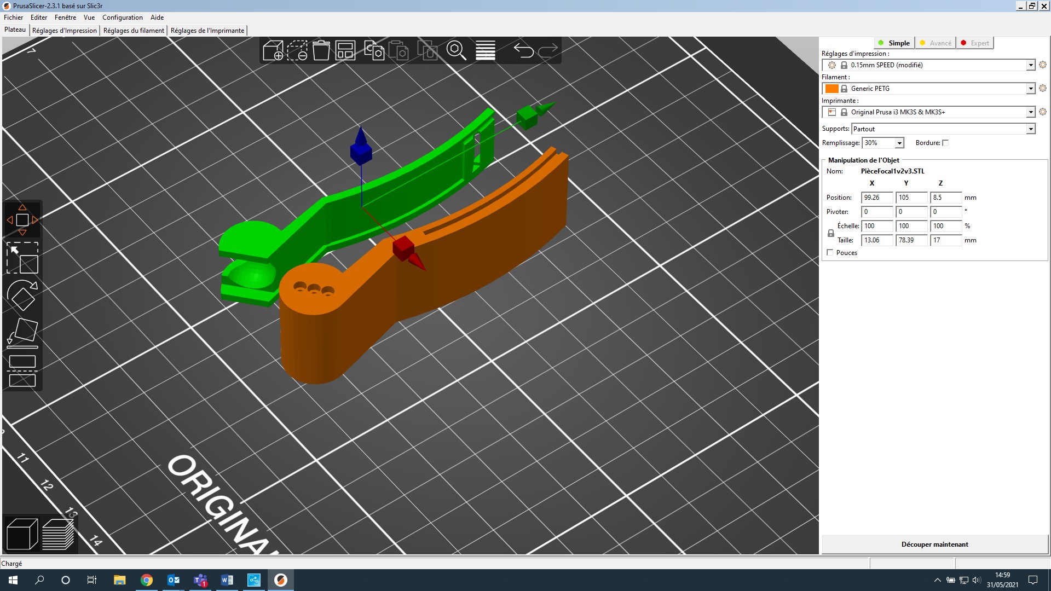1051x591 pixels.
Task: Open the Filament dropdown showing Generic PETG
Action: coord(1031,88)
